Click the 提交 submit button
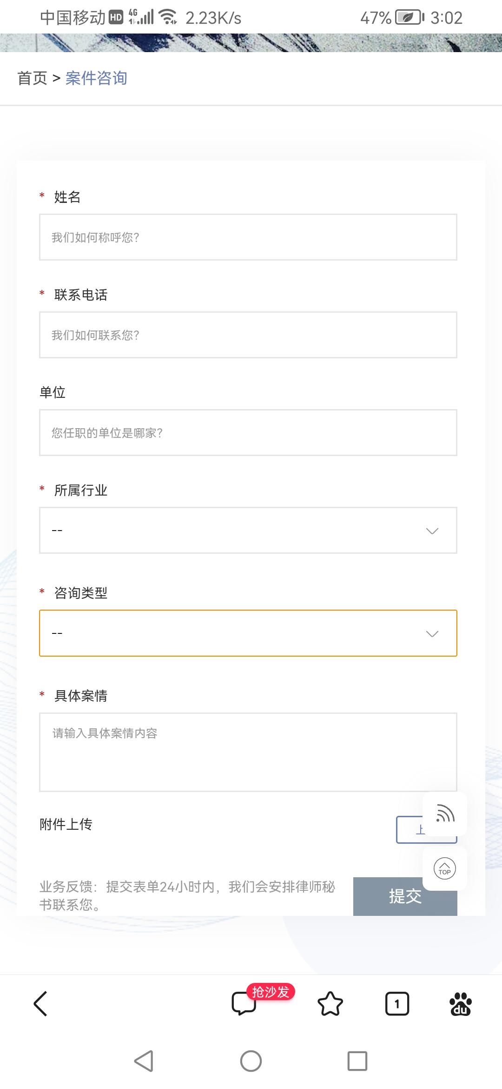The width and height of the screenshot is (502, 1089). [x=405, y=896]
